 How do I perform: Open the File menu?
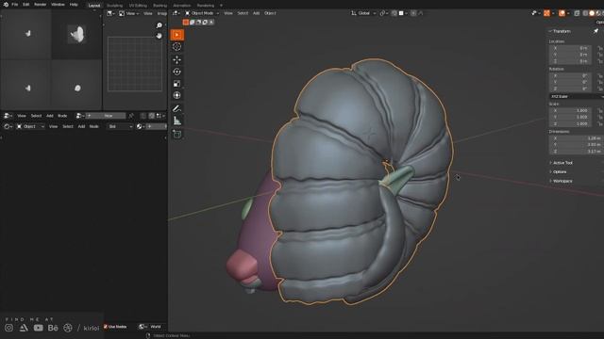tap(15, 5)
